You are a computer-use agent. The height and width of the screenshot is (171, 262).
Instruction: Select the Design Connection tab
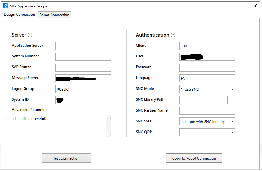pos(19,15)
